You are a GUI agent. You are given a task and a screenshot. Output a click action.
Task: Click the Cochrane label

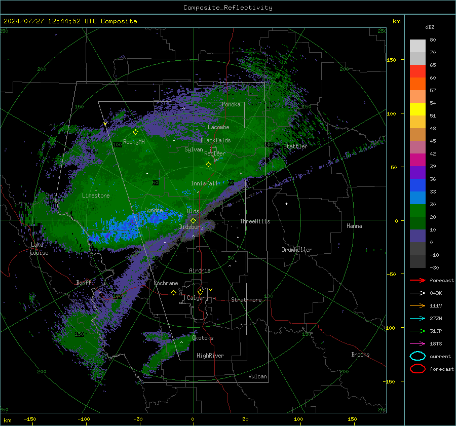click(x=166, y=283)
